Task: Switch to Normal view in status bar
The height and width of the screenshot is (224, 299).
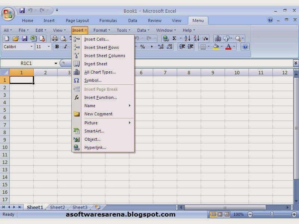Action: point(213,214)
